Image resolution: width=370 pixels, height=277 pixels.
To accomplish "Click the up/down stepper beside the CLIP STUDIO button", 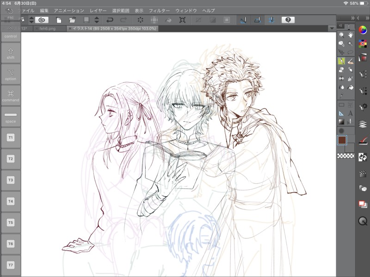I will 31,20.
